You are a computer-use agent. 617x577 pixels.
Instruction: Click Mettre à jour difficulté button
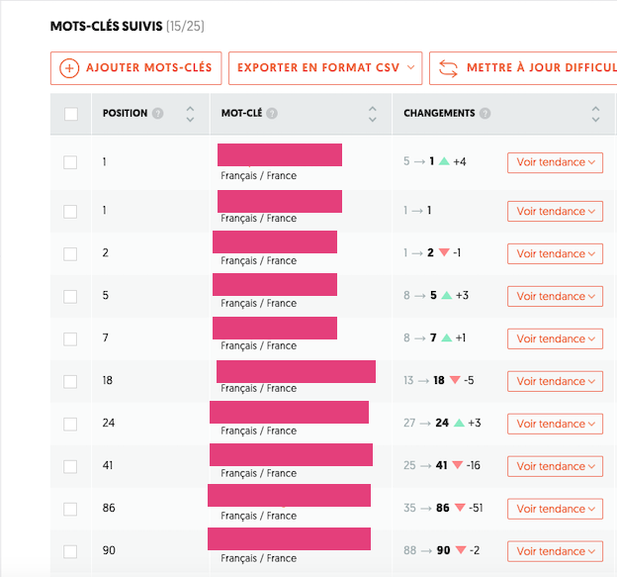(524, 68)
